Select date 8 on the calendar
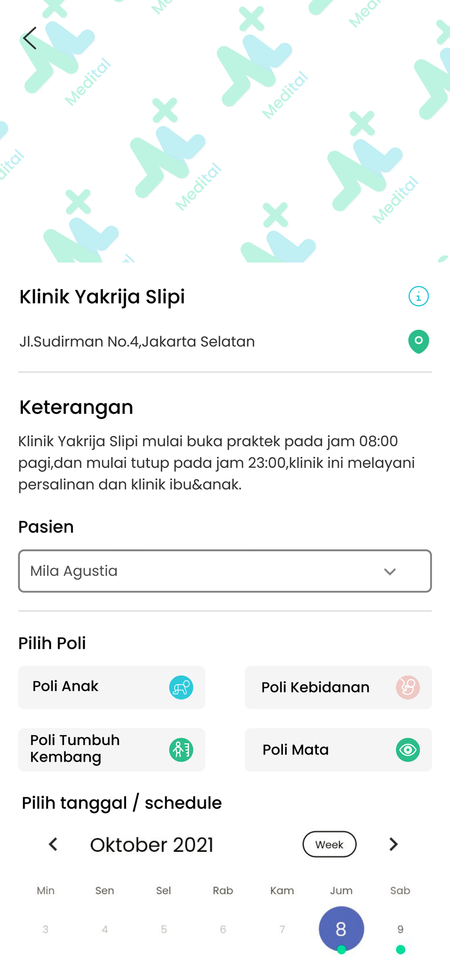Viewport: 450px width, 974px height. (341, 929)
